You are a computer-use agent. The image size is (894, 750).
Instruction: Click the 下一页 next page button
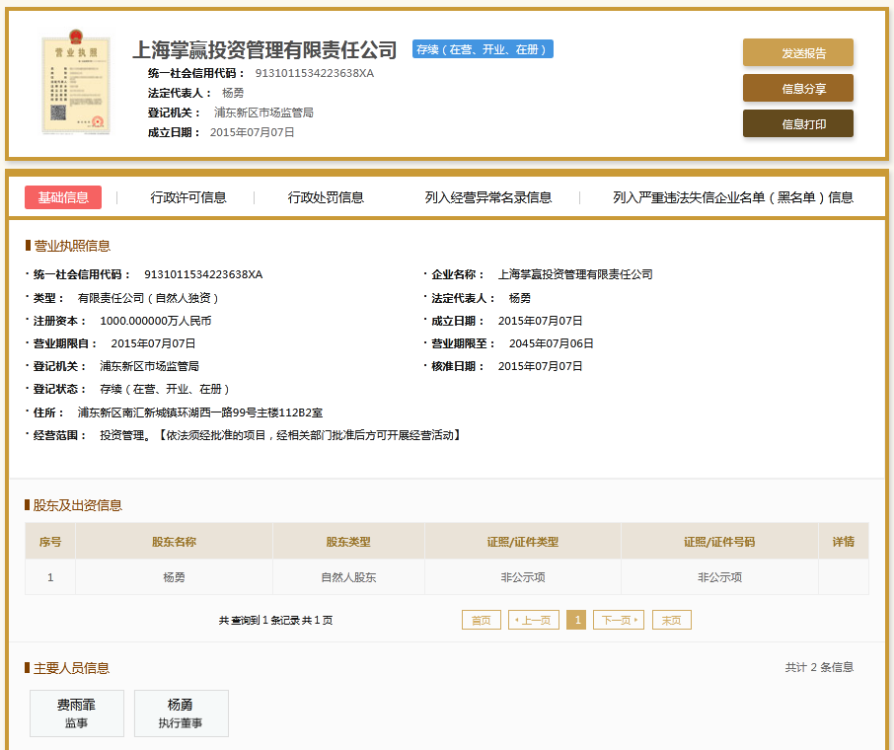pyautogui.click(x=619, y=620)
